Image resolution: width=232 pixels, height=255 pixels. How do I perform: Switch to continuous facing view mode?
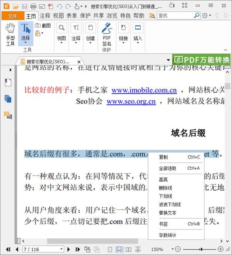pos(138,249)
